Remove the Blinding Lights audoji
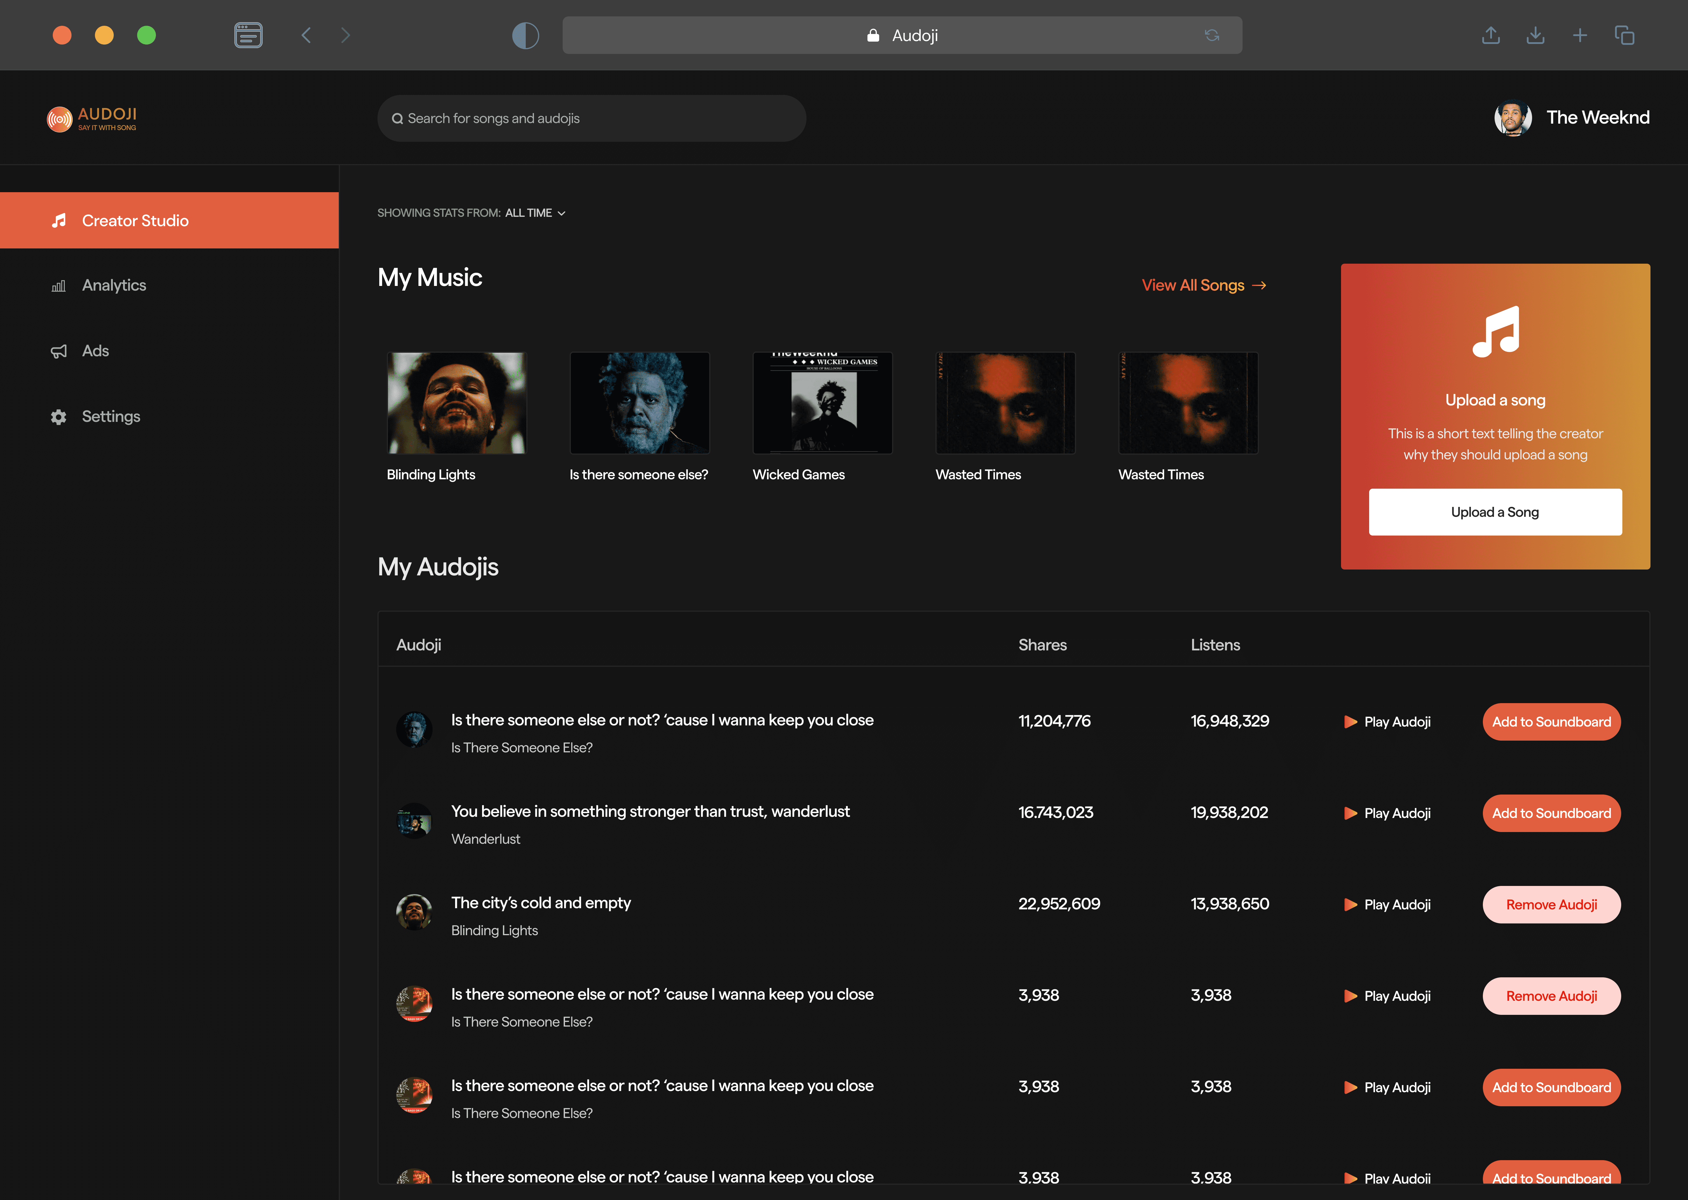The height and width of the screenshot is (1200, 1688). [1551, 904]
